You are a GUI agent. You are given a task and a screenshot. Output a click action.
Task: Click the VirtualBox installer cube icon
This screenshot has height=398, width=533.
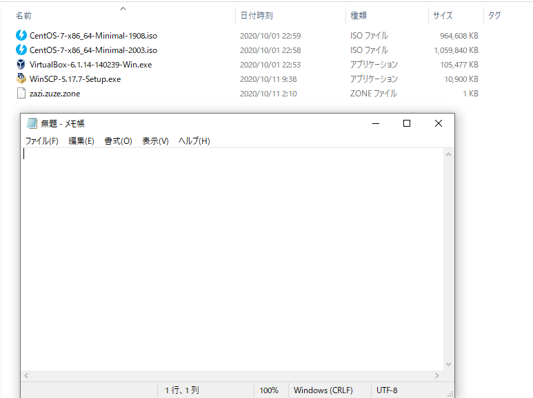click(21, 64)
